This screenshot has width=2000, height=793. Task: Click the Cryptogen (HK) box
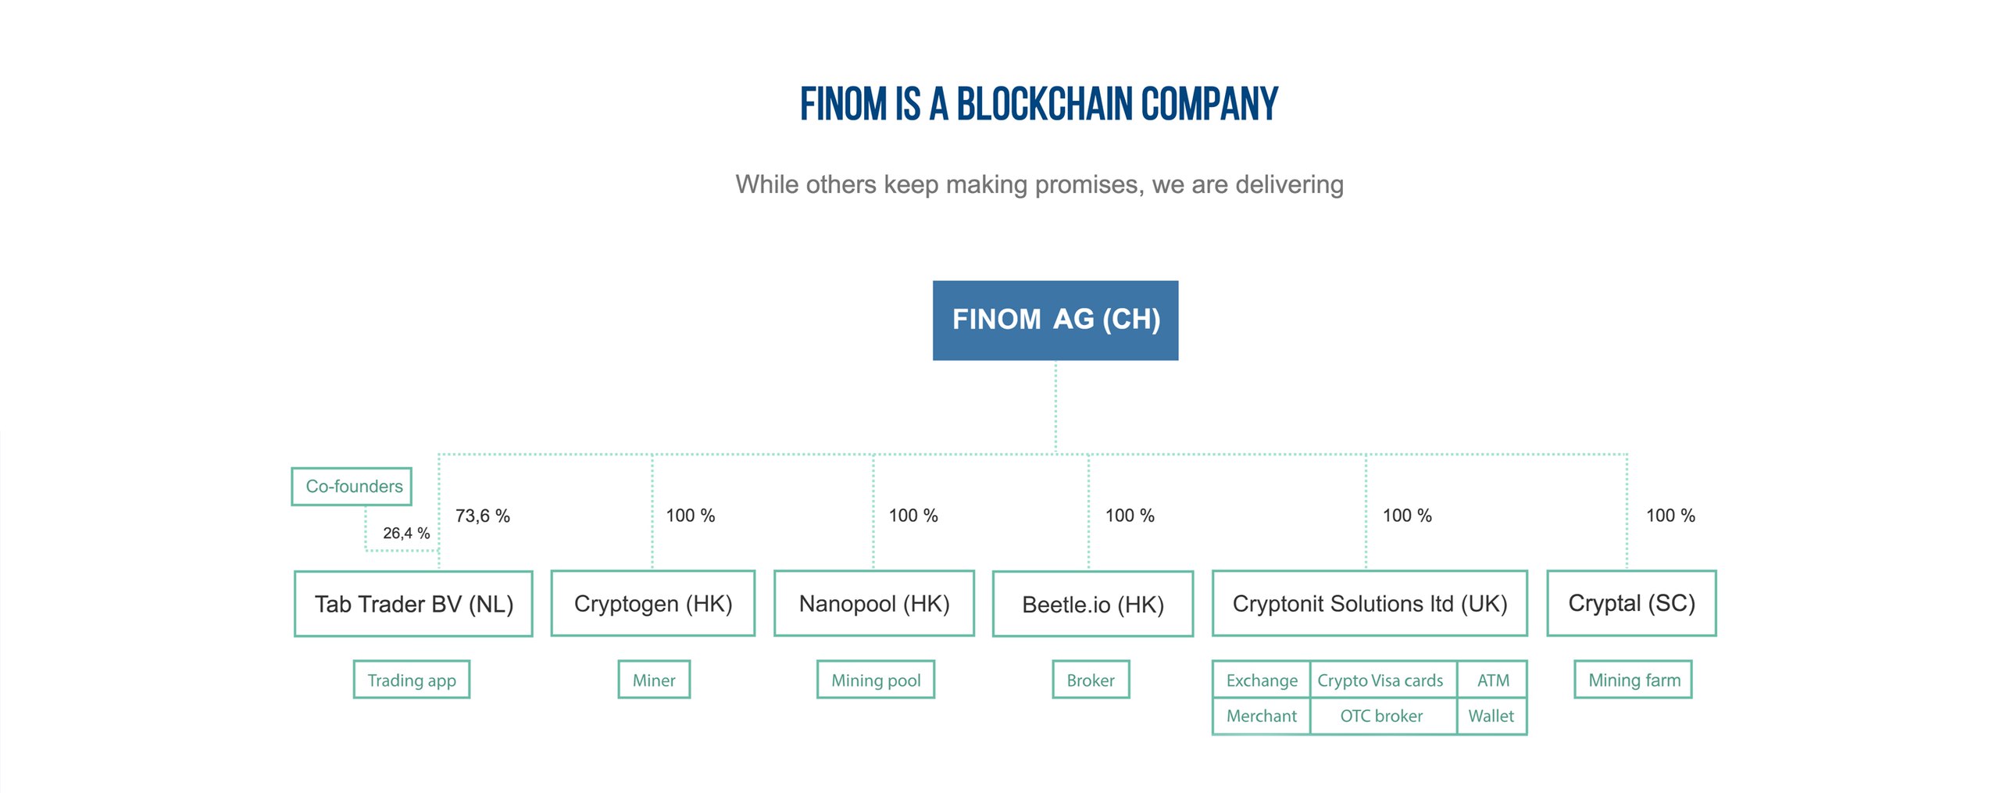click(653, 603)
